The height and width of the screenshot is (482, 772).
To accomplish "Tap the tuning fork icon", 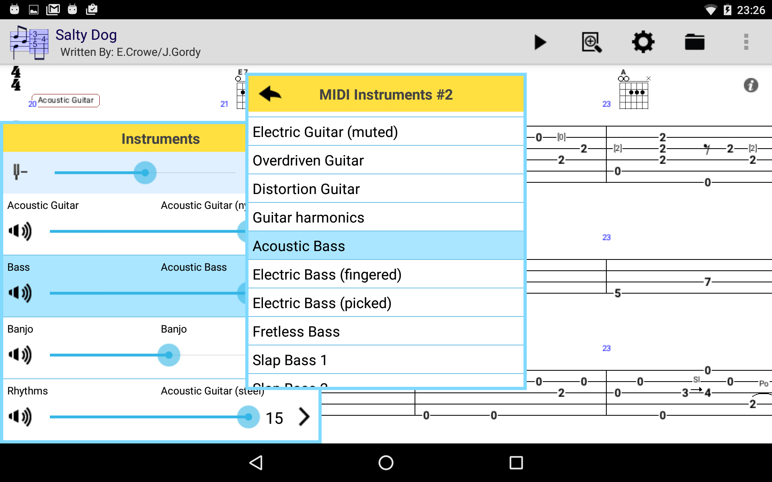I will [x=19, y=172].
